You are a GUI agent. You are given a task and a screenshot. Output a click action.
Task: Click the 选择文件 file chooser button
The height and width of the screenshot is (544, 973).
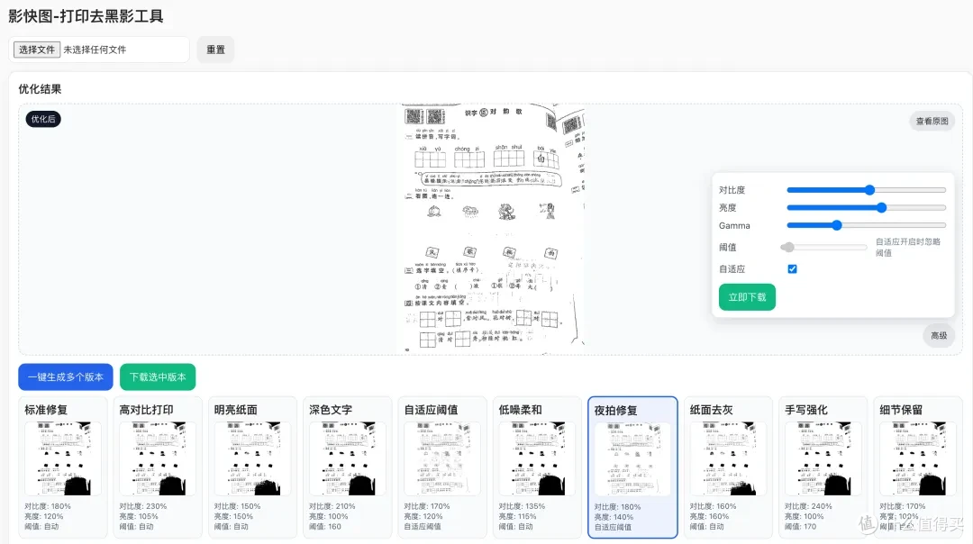(x=37, y=50)
